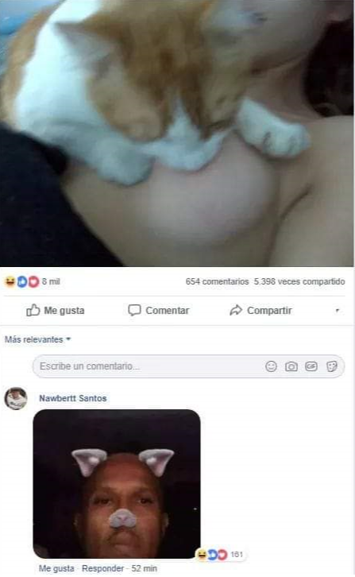Click Me gusta under the comment
The image size is (355, 577).
click(56, 568)
